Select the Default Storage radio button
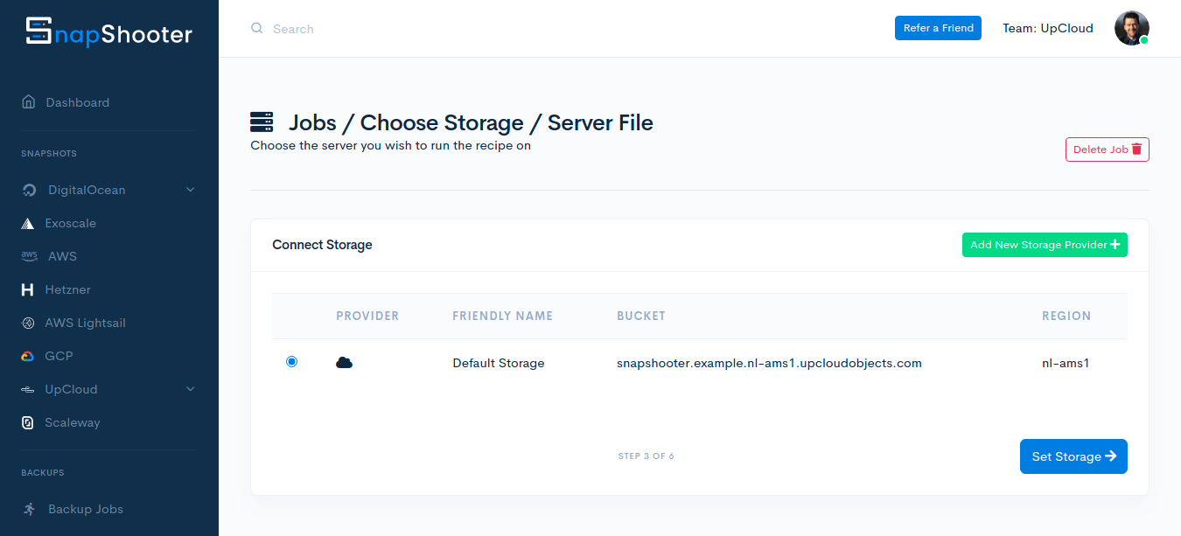1181x536 pixels. coord(292,362)
